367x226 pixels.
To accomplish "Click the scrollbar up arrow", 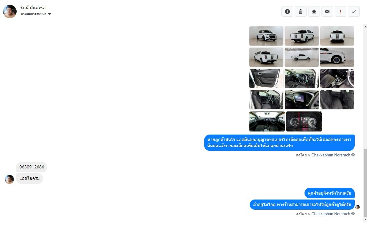I will [365, 27].
